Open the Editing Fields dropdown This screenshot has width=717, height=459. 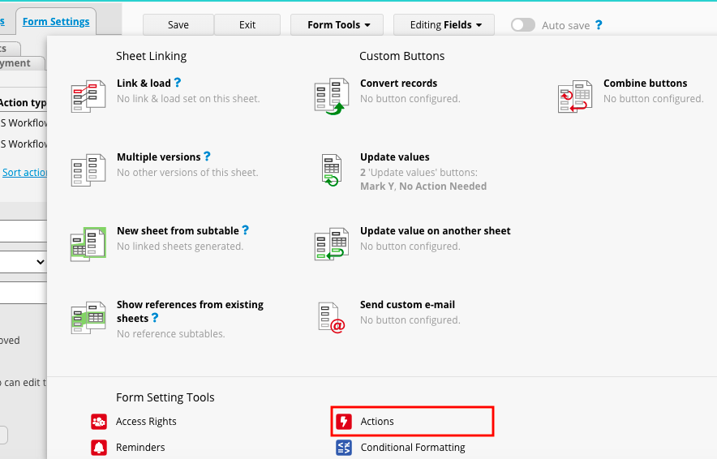point(444,24)
